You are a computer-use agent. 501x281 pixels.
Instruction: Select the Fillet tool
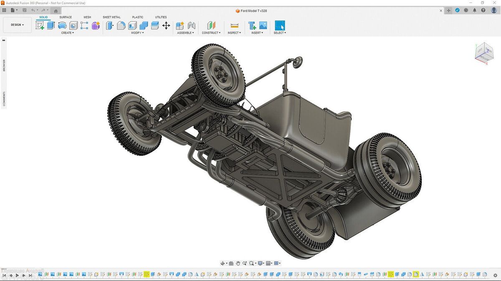click(x=121, y=25)
